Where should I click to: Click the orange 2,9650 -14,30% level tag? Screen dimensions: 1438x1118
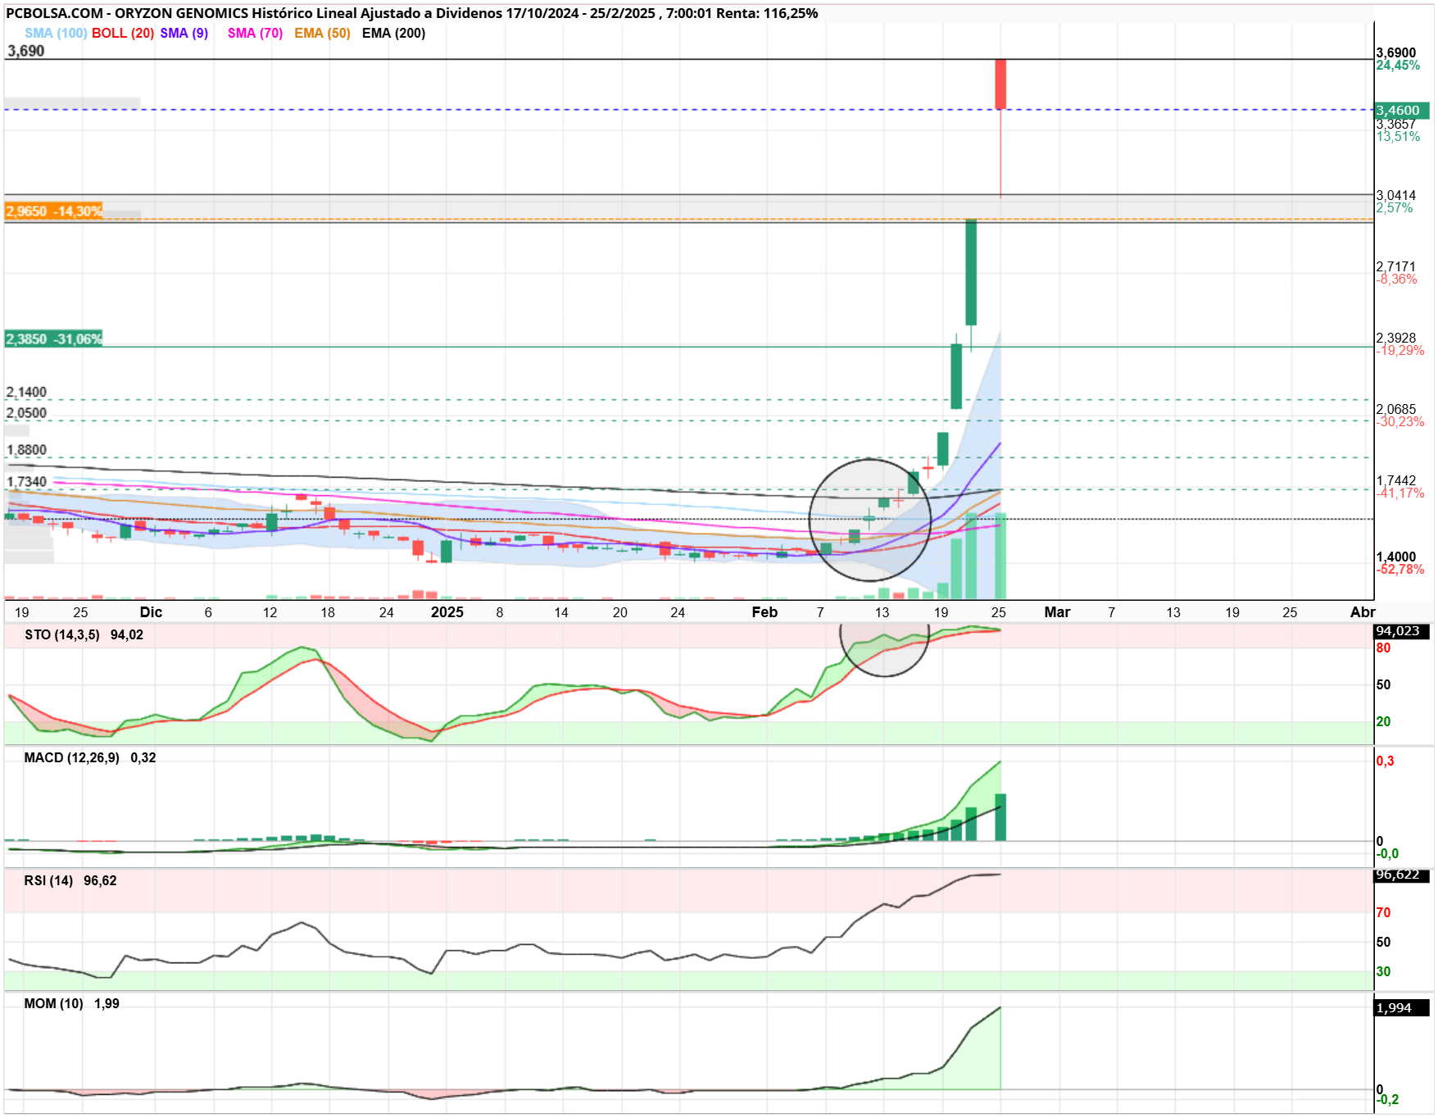(54, 211)
